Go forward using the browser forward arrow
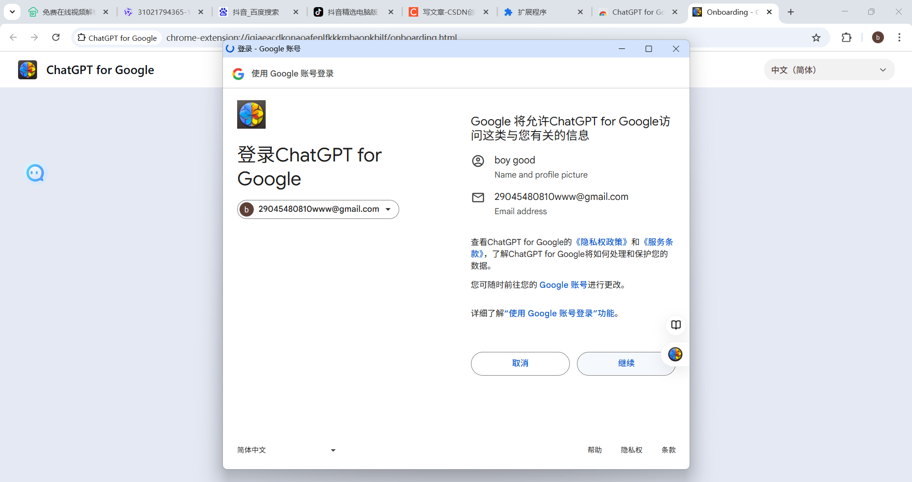Viewport: 912px width, 482px height. (34, 38)
